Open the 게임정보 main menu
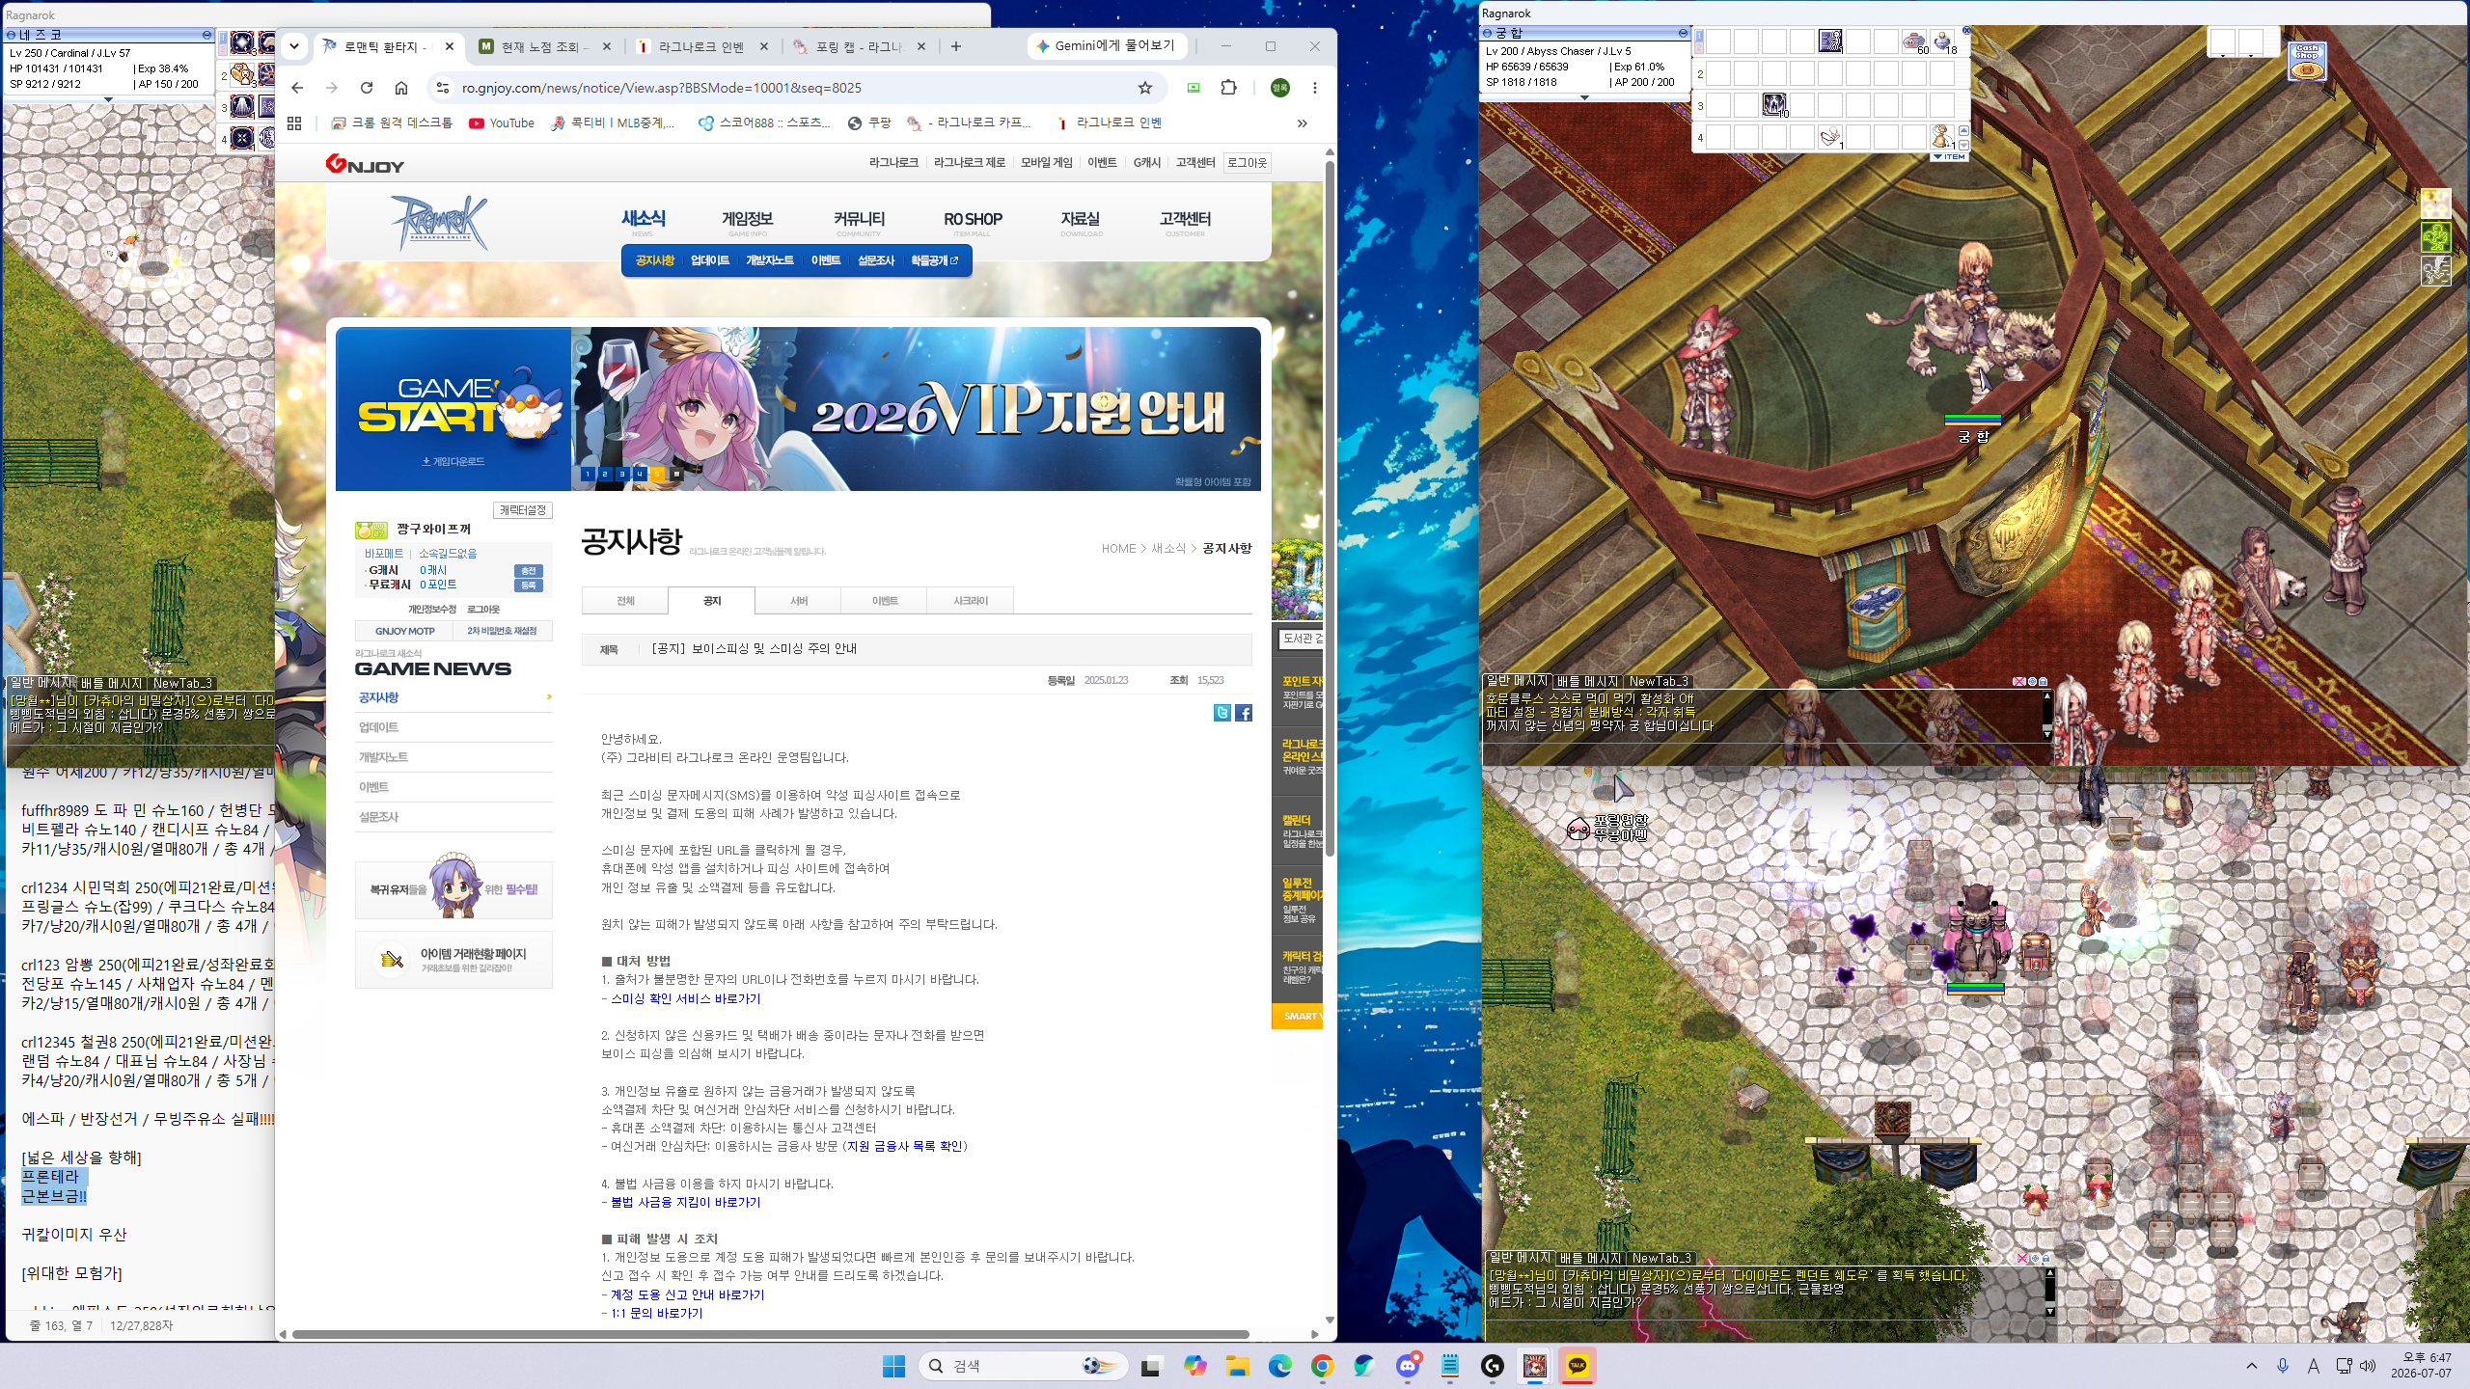This screenshot has width=2470, height=1389. pos(748,221)
